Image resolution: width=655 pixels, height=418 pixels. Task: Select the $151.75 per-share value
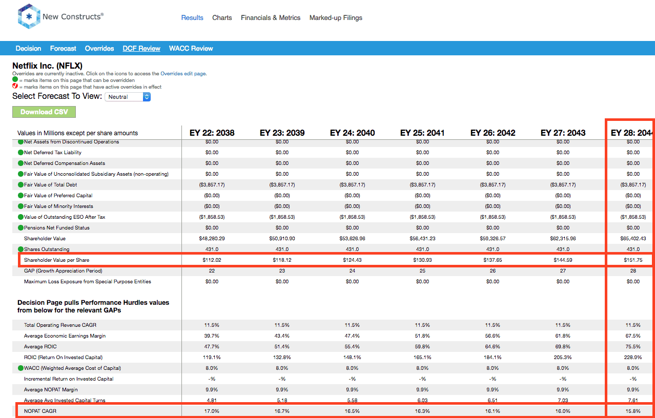tap(633, 260)
